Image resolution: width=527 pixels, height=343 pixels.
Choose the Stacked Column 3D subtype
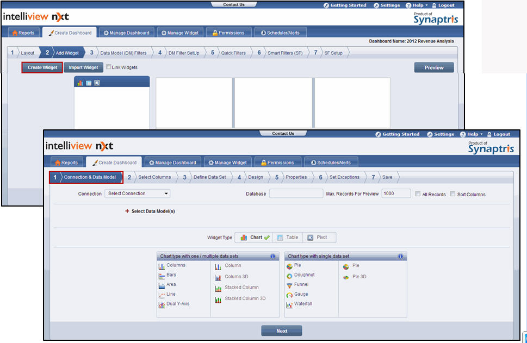240,299
